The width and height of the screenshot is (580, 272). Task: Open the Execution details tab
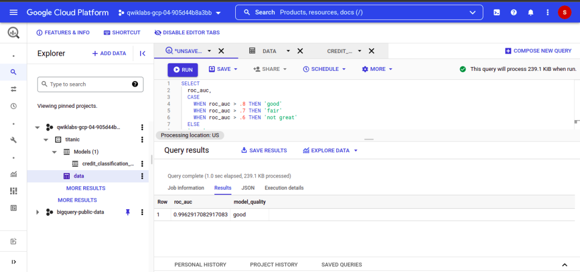click(284, 188)
